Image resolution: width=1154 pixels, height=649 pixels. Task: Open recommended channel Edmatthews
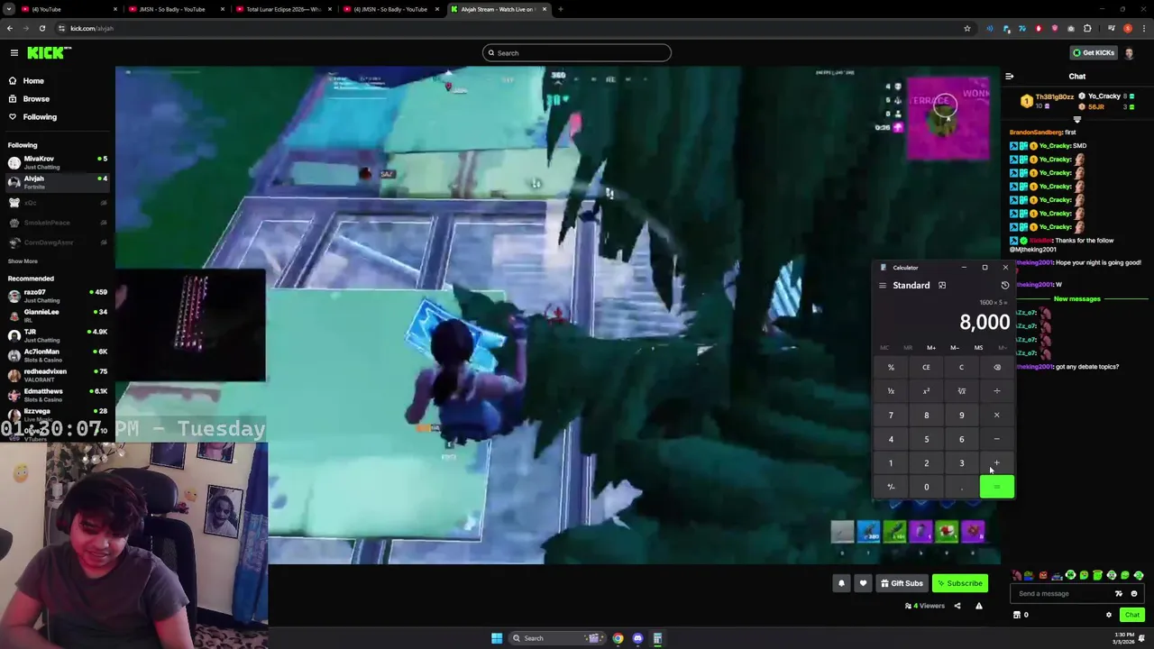click(x=56, y=395)
